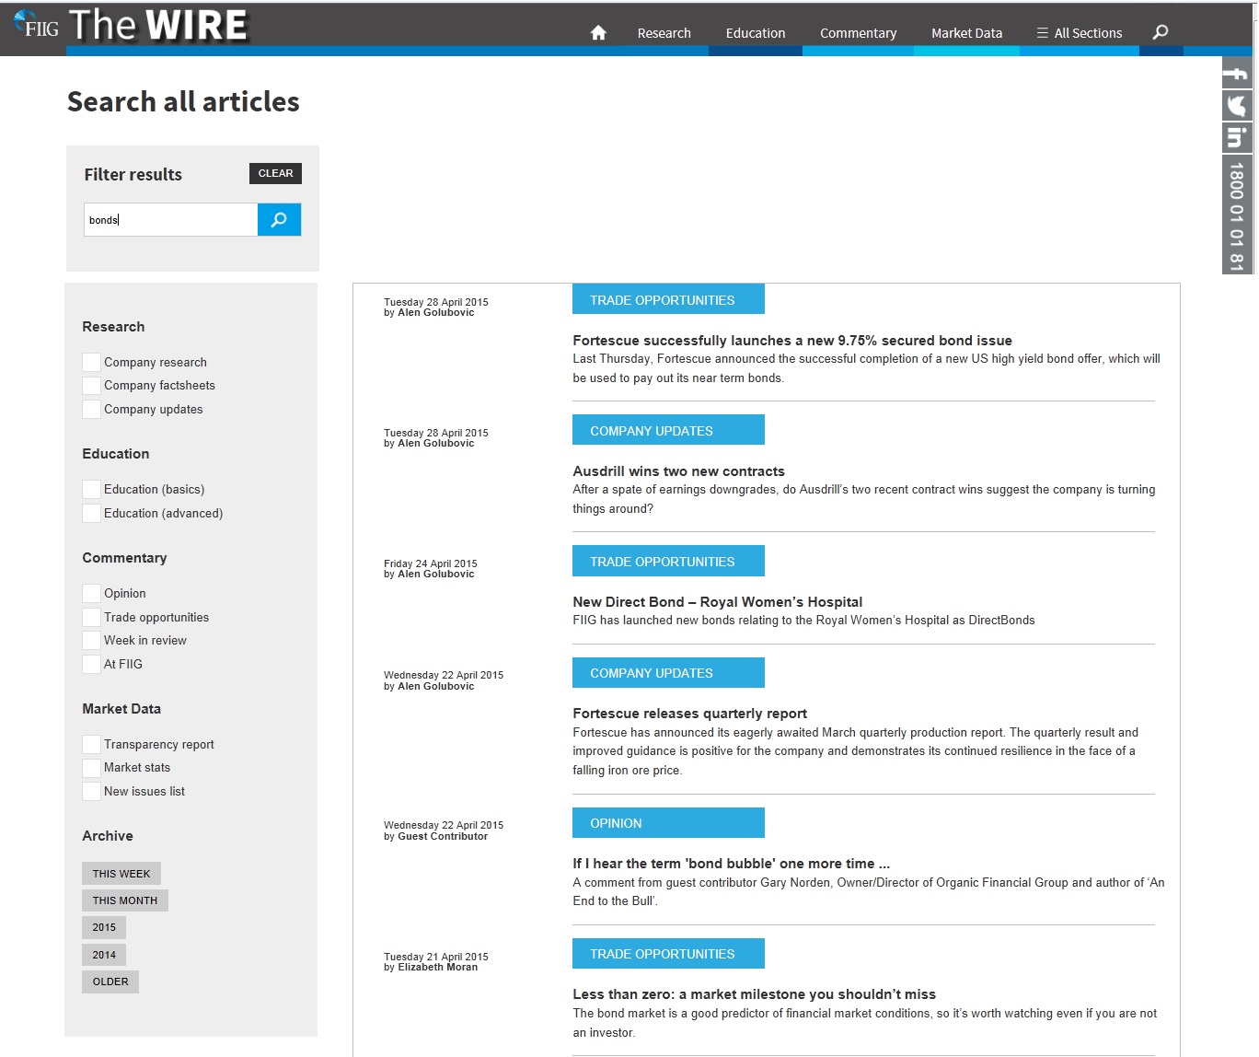This screenshot has height=1057, width=1259.
Task: Open the All Sections menu
Action: (1079, 33)
